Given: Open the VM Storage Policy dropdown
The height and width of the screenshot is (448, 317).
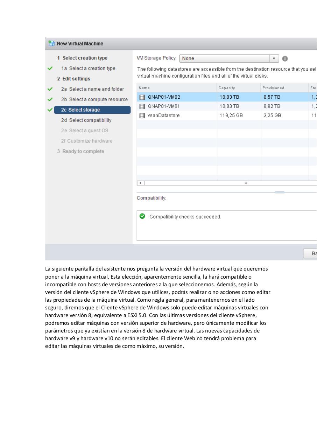Looking at the screenshot, I should click(x=274, y=58).
